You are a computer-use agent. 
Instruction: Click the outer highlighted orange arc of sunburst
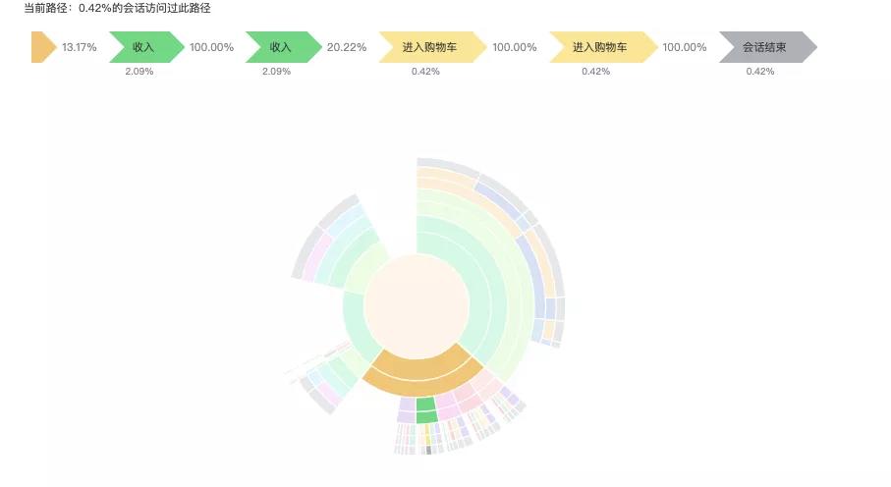pos(421,387)
